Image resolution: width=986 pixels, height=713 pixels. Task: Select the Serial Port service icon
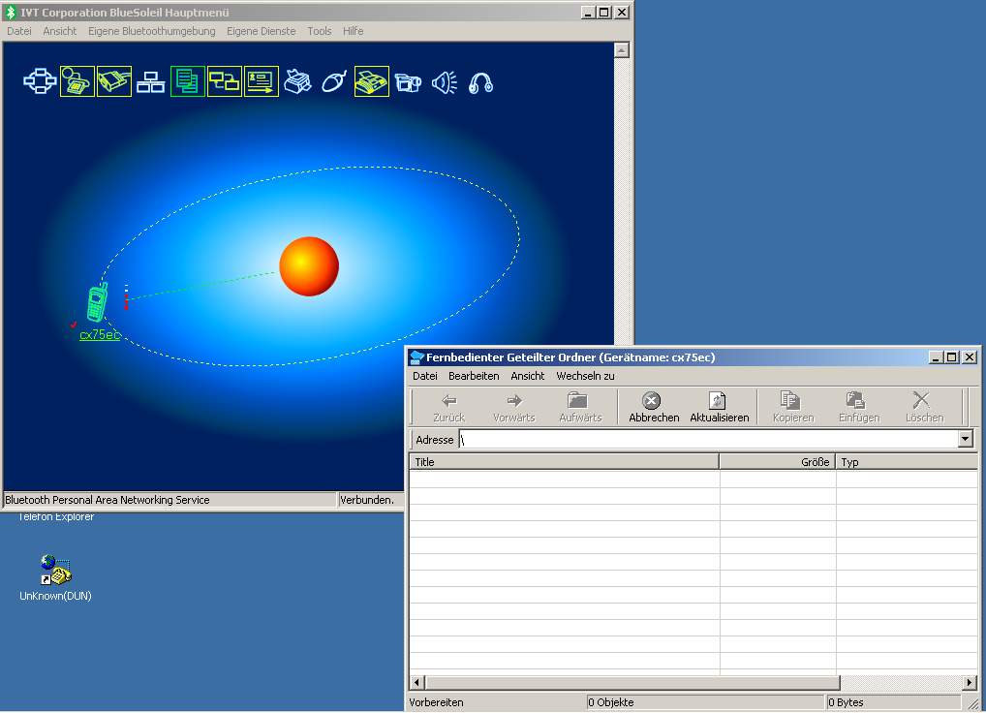(x=114, y=81)
